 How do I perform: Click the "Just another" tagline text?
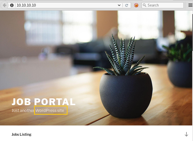point(23,110)
